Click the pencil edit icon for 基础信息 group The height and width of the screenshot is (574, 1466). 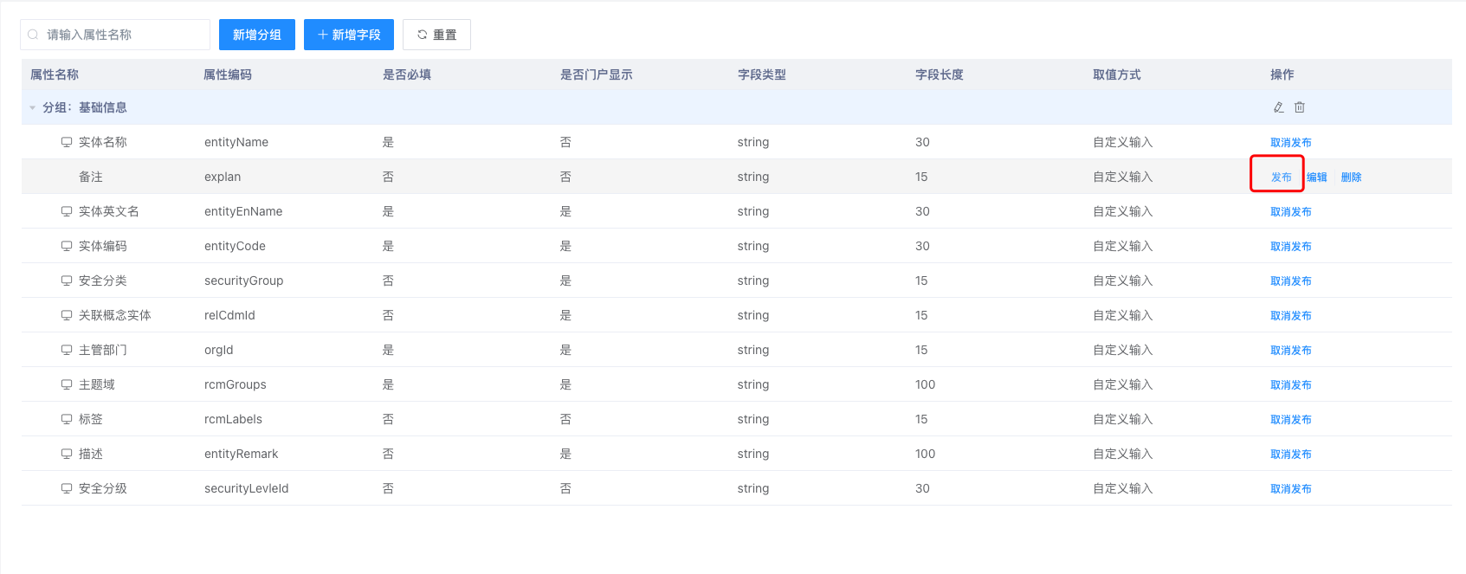pos(1278,107)
